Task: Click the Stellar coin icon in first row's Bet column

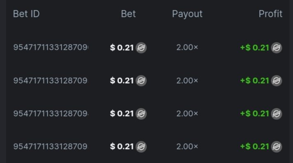Action: pyautogui.click(x=141, y=48)
